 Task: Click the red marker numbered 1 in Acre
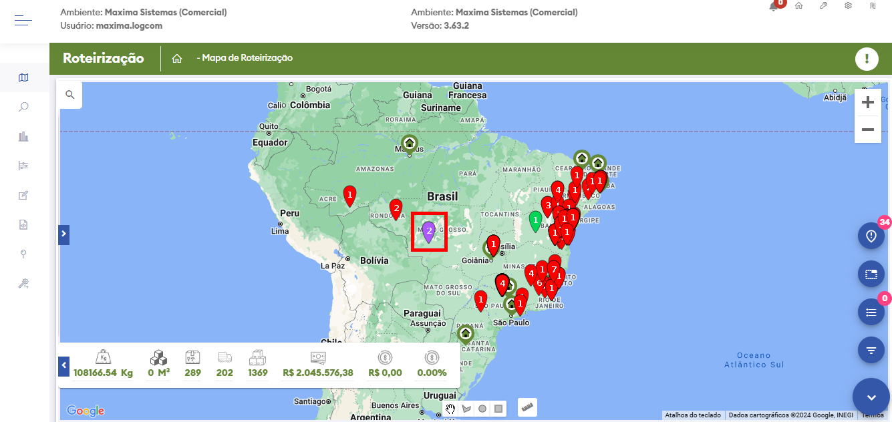tap(349, 196)
